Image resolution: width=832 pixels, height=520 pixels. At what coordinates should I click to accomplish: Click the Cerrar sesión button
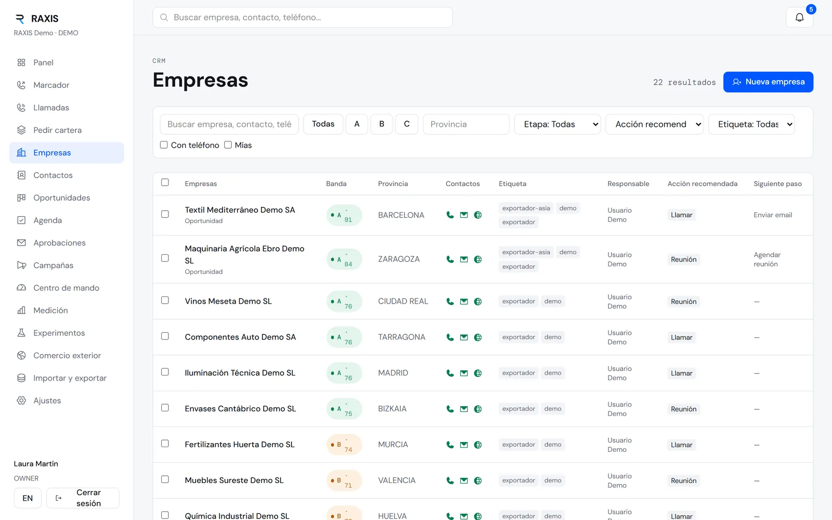83,498
